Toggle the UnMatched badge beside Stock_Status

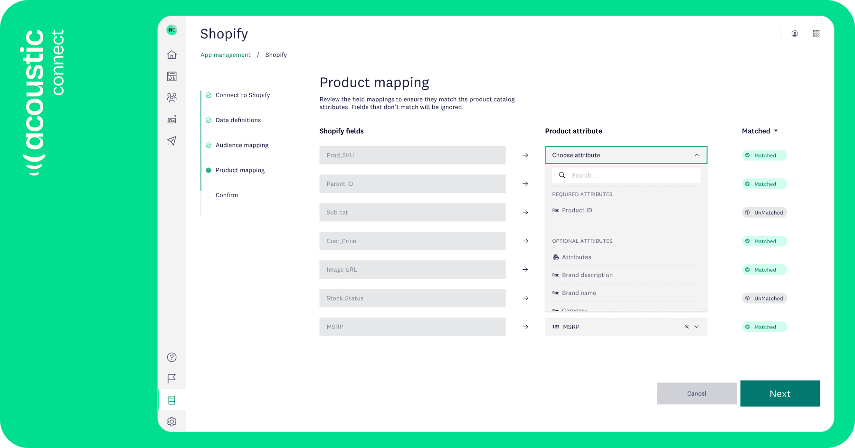click(x=764, y=298)
